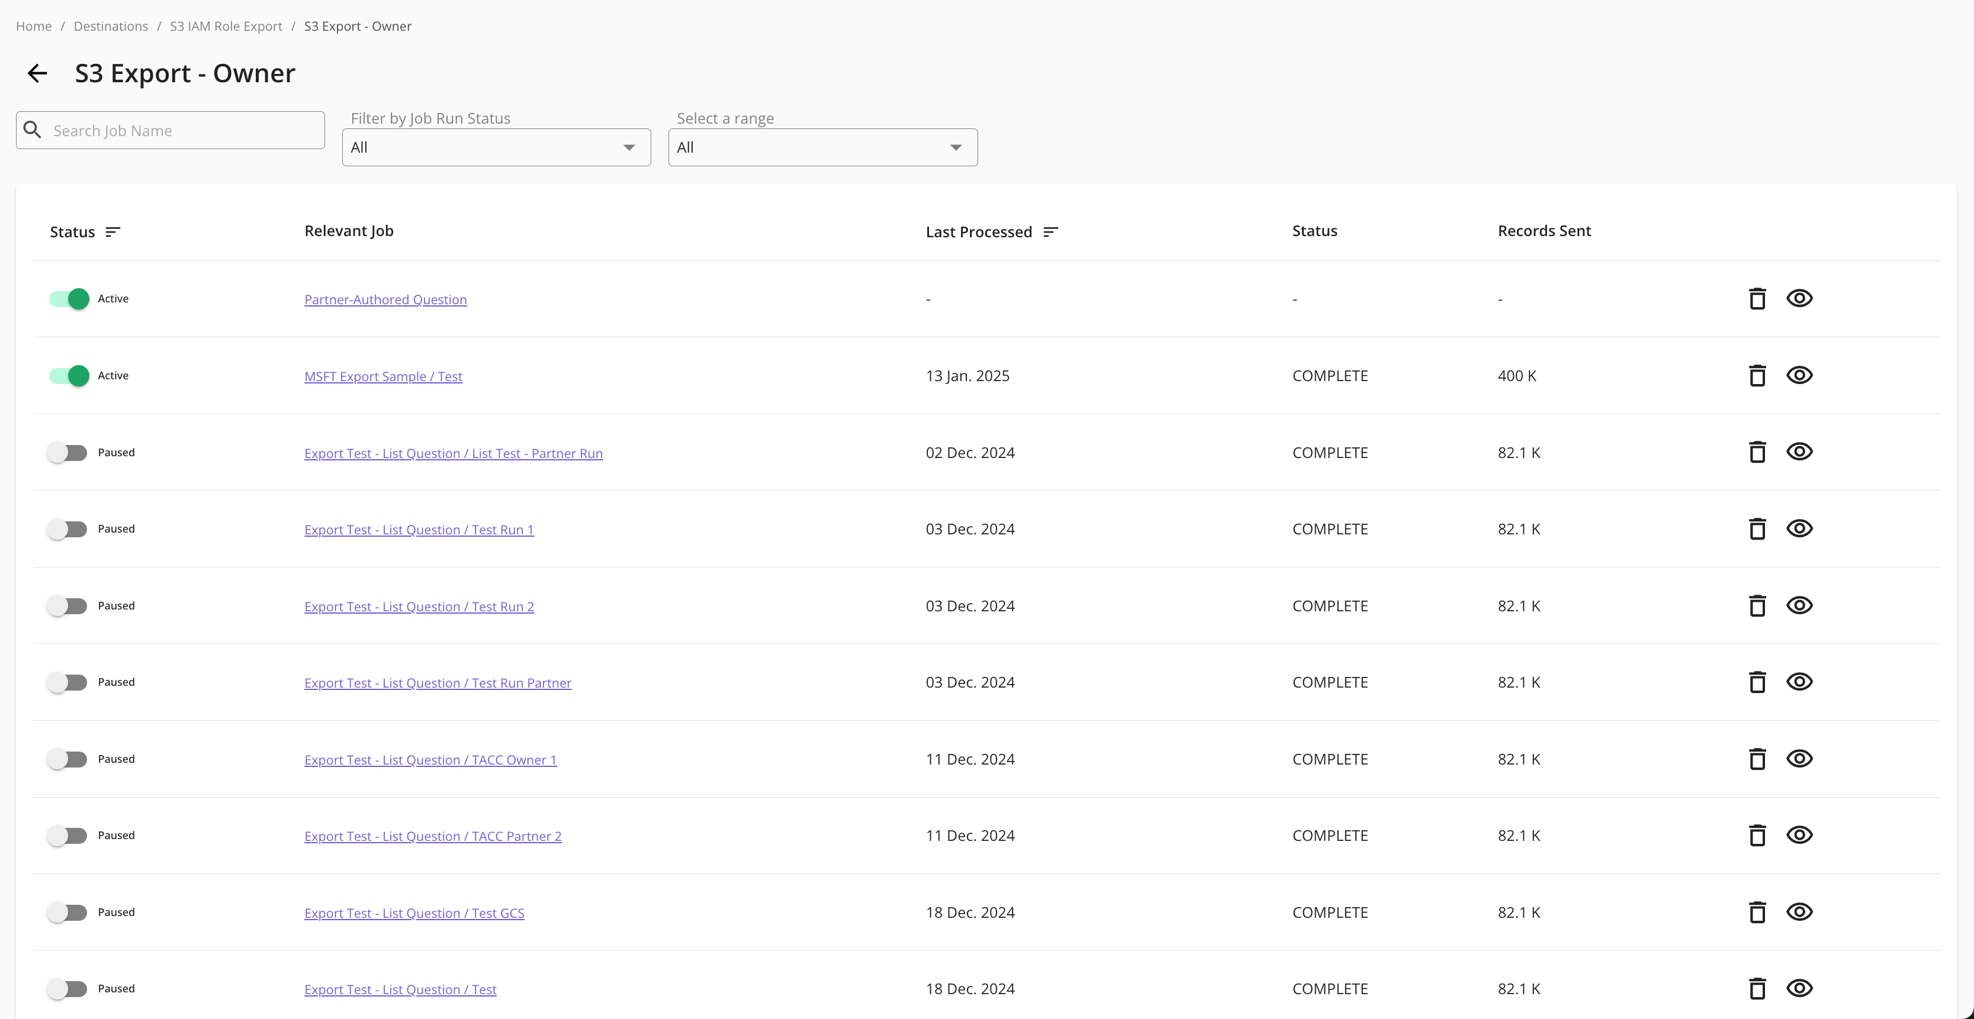The width and height of the screenshot is (1974, 1019).
Task: Click eye icon for Test Run Partner row
Action: coord(1799,682)
